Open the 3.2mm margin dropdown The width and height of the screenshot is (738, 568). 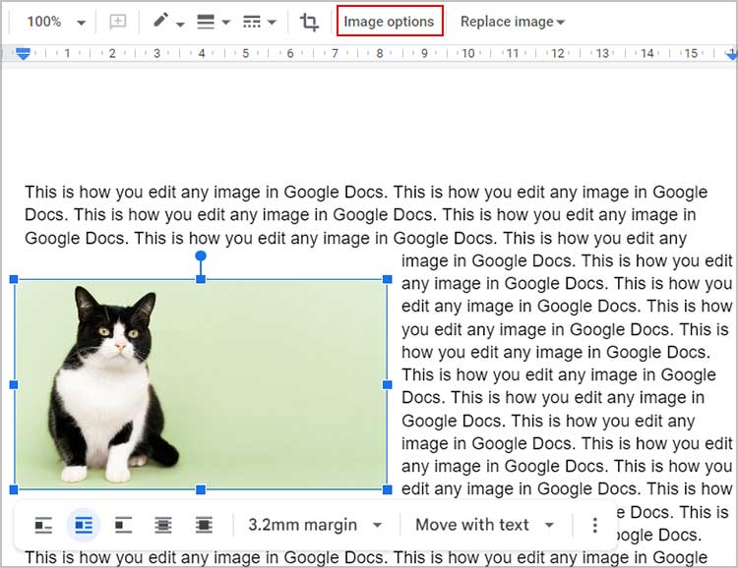tap(315, 526)
